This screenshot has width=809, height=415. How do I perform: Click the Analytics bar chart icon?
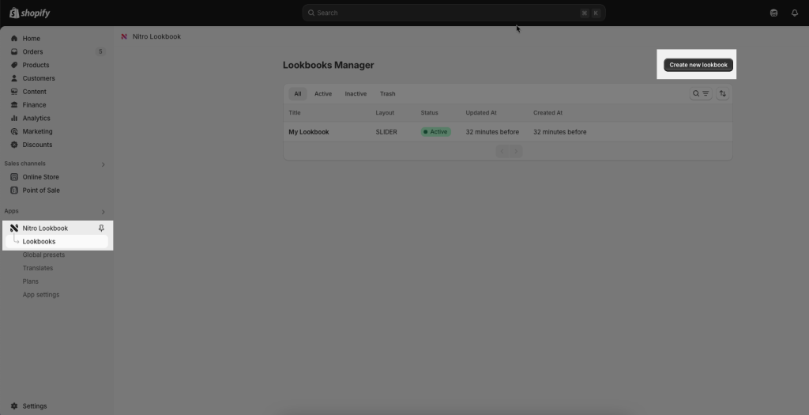point(14,119)
